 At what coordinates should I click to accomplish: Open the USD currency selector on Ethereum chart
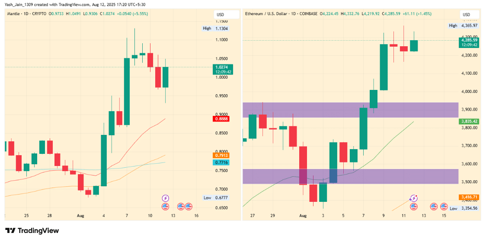coord(466,15)
